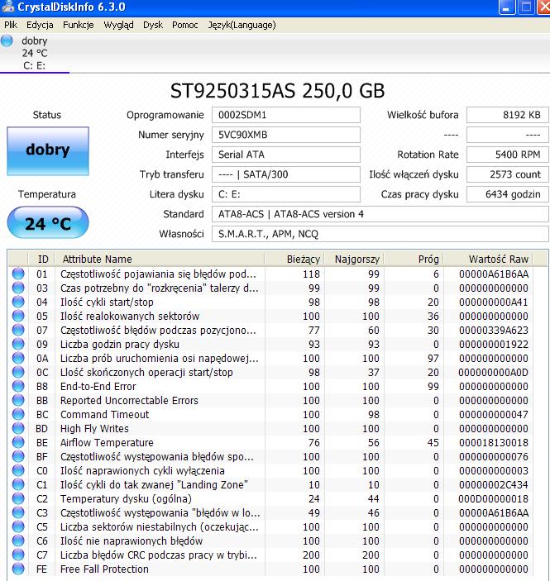Open the Funkcje menu
The image size is (550, 581).
point(79,25)
